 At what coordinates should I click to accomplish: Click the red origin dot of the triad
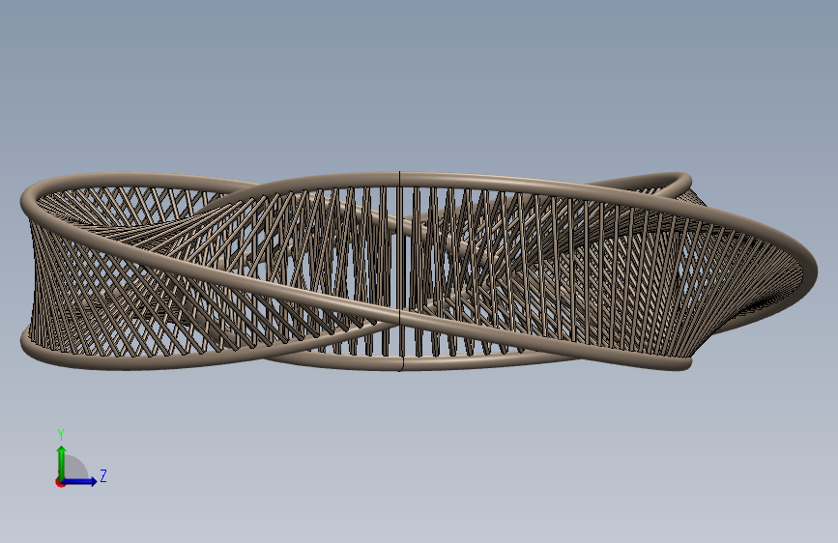[x=59, y=482]
